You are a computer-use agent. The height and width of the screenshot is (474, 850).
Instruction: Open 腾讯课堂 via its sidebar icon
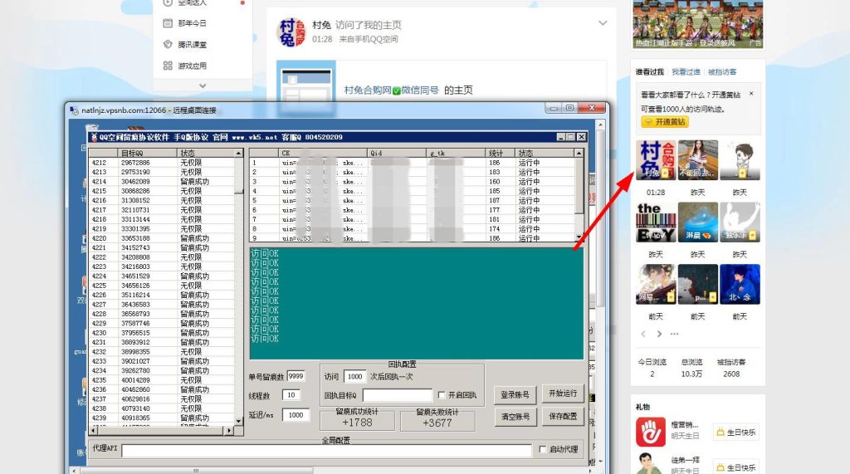point(168,45)
